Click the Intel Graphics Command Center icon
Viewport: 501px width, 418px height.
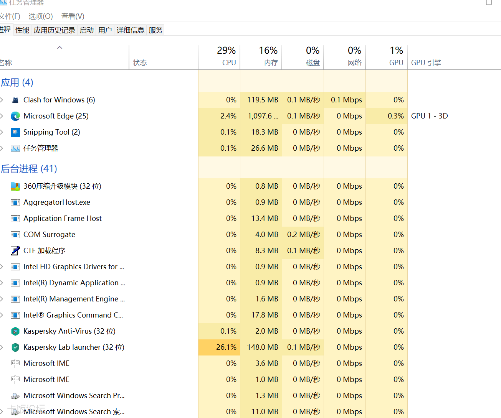(x=15, y=315)
